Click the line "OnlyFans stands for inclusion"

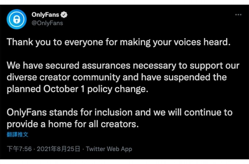120,113
